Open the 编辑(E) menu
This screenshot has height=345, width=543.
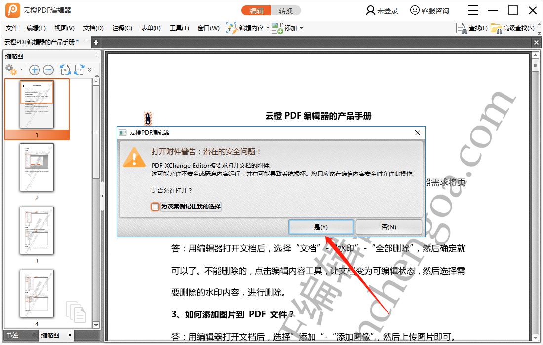36,28
